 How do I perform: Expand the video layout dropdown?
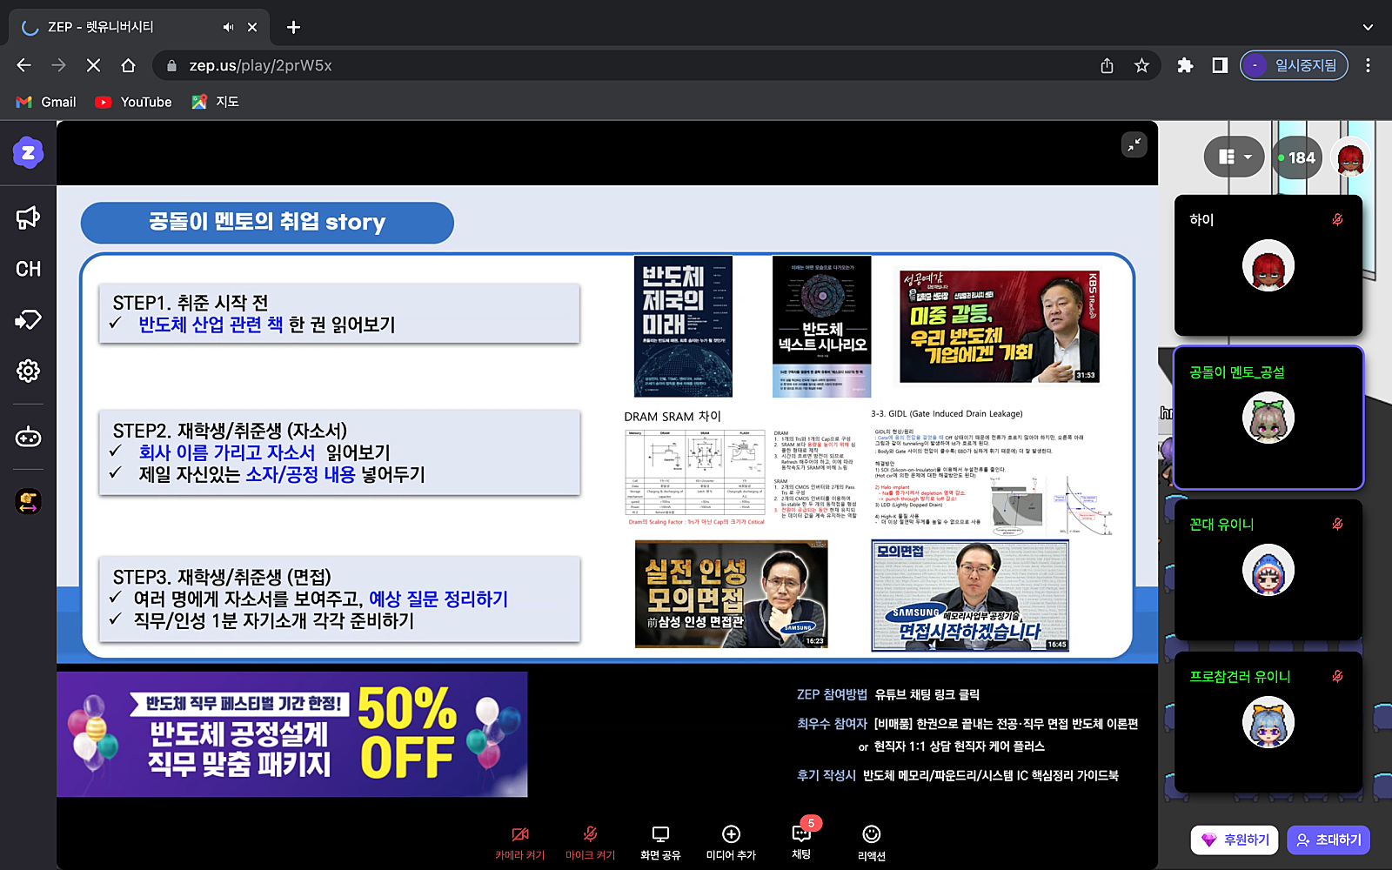pos(1235,157)
